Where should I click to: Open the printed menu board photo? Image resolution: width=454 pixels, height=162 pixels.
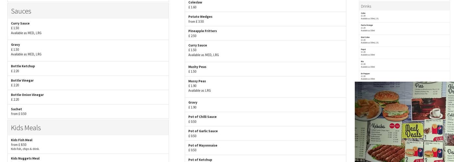point(404,122)
